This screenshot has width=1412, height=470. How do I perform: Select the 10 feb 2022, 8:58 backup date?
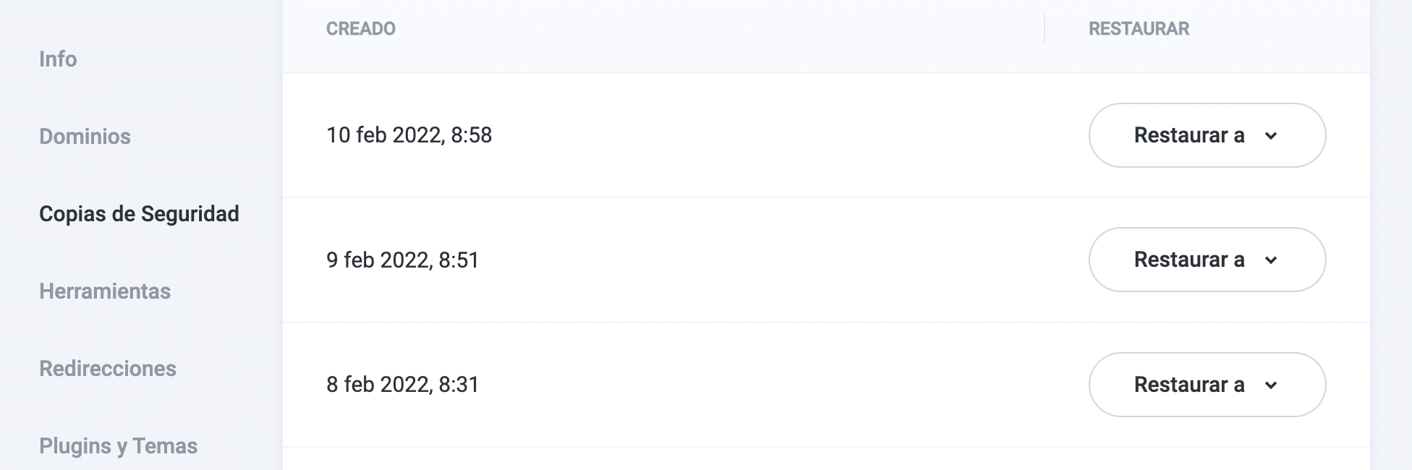tap(409, 135)
